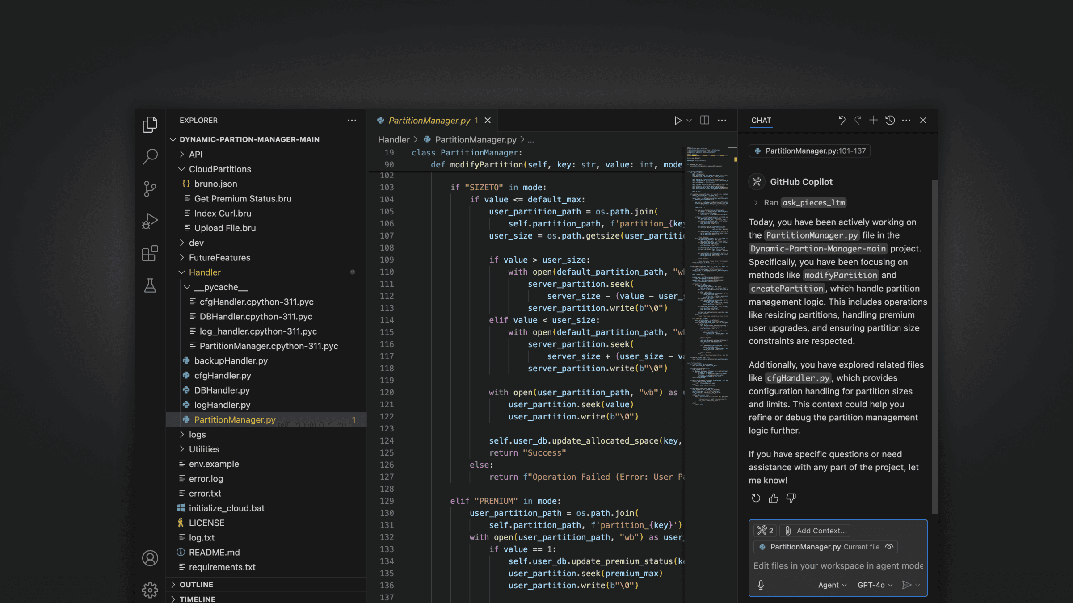Start a new chat with plus icon
Screen dimensions: 1073x603
(x=874, y=121)
